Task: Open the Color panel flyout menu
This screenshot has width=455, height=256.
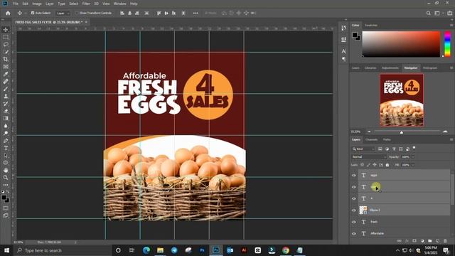Action: pos(451,26)
